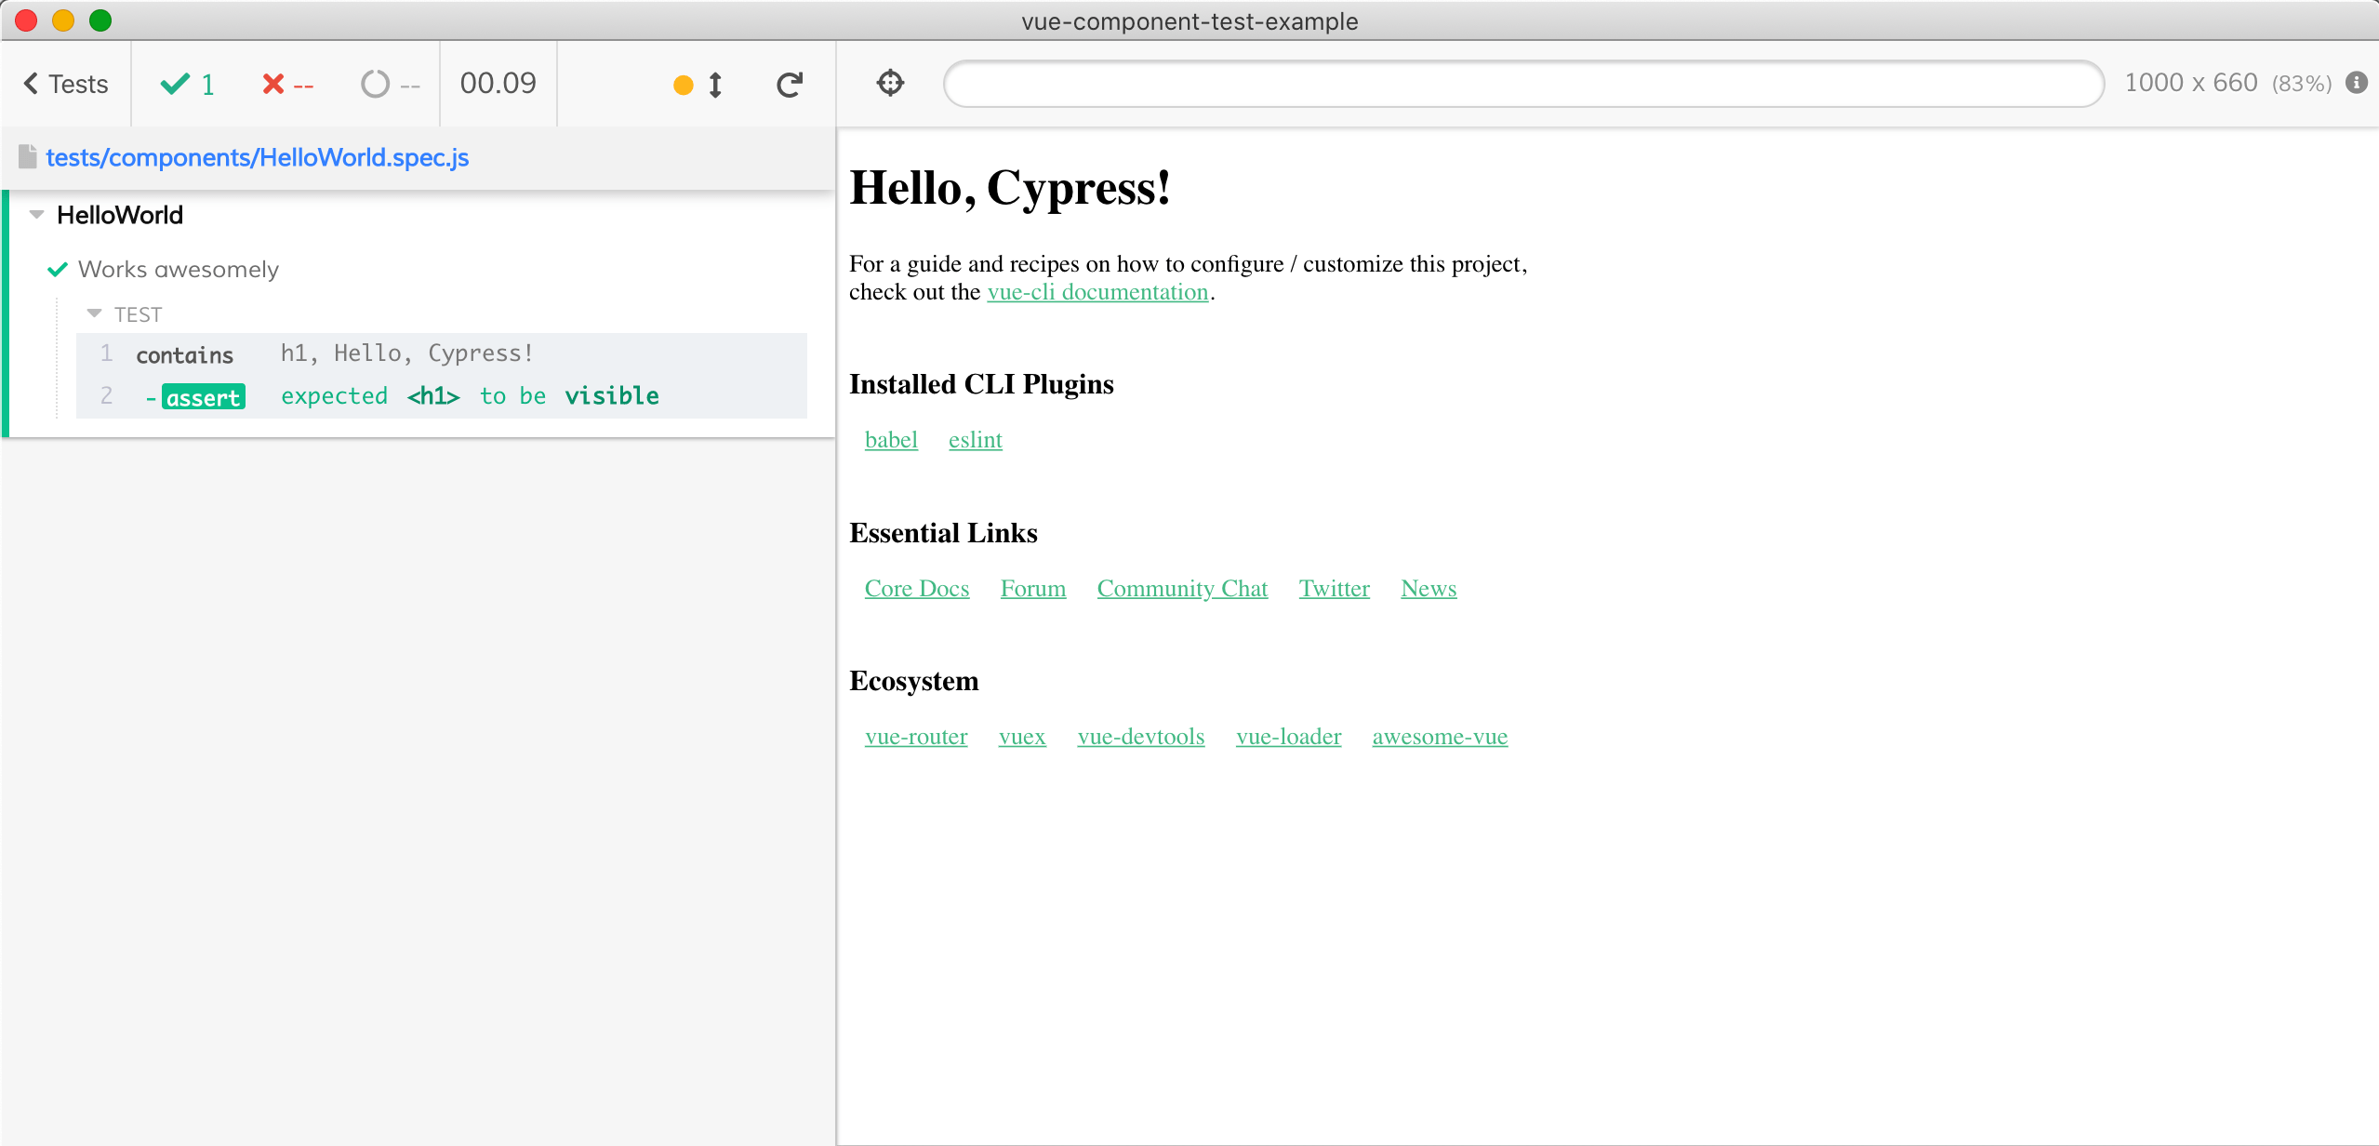Visit the babel plugin link

tap(890, 439)
